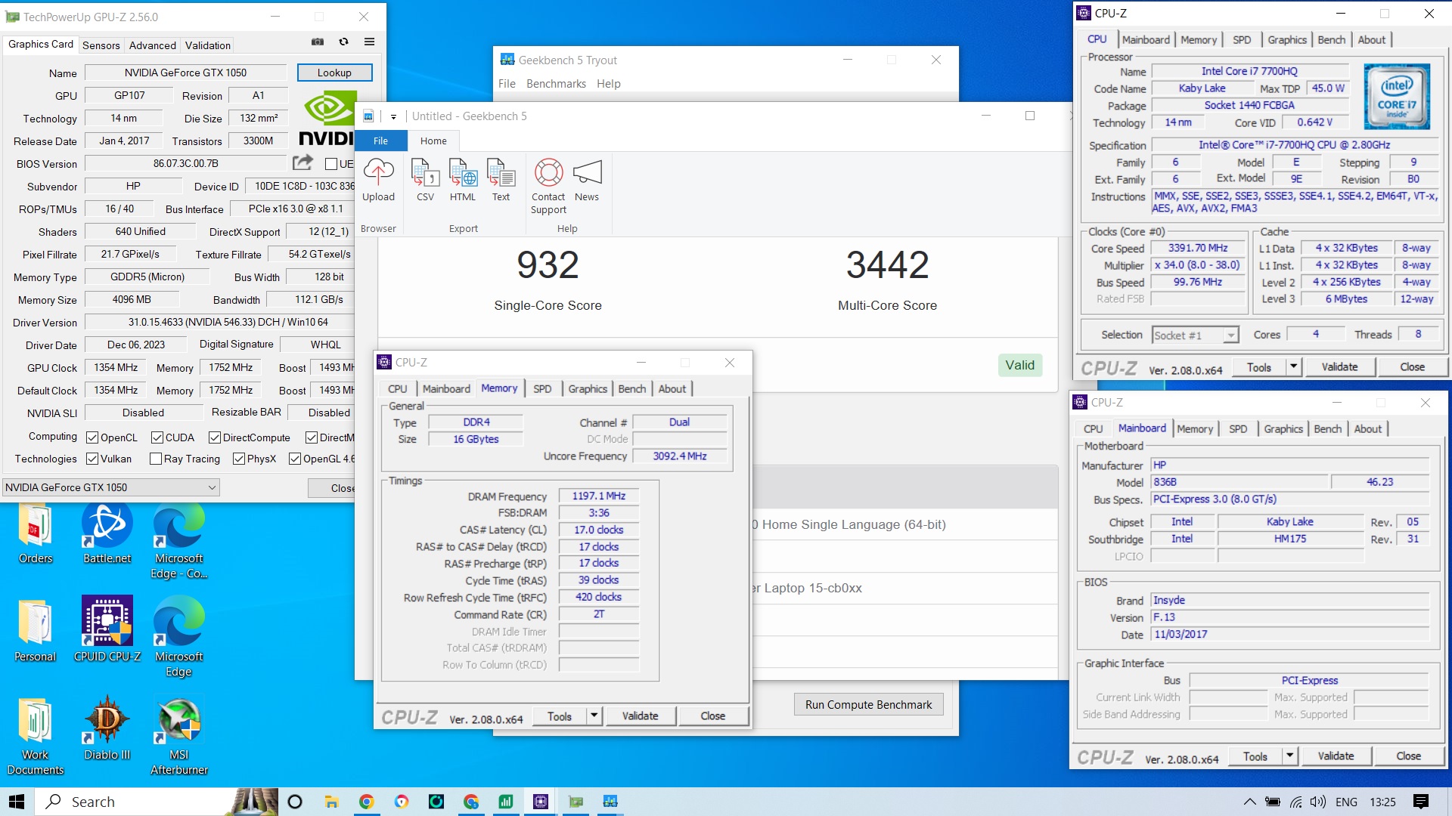Export results as Text in Geekbench
The width and height of the screenshot is (1452, 816).
(x=501, y=181)
